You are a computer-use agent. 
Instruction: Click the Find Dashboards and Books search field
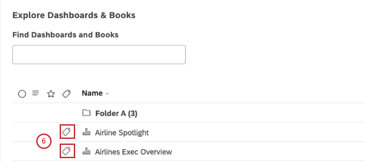click(x=99, y=54)
